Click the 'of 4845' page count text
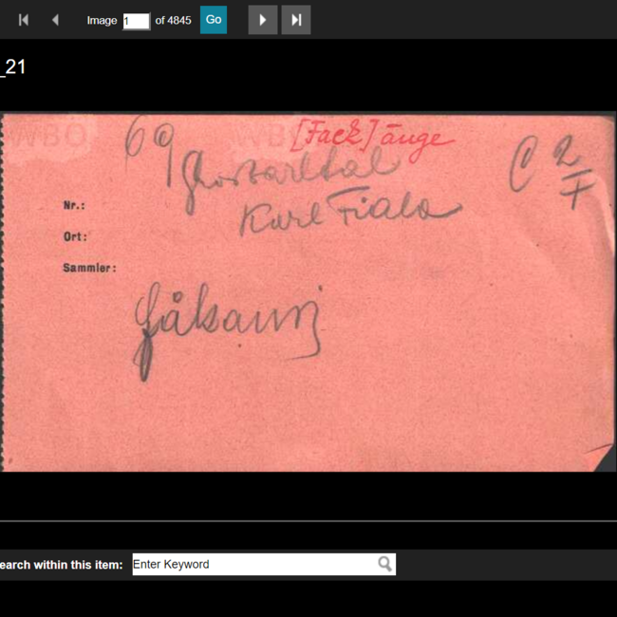This screenshot has height=617, width=617. point(173,21)
